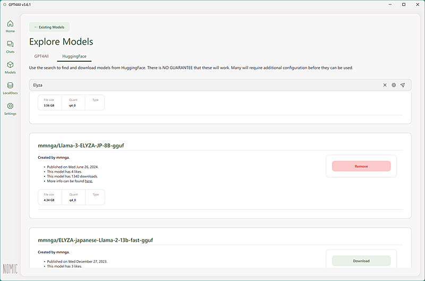425x281 pixels.
Task: Open search options gear in search bar
Action: point(394,85)
